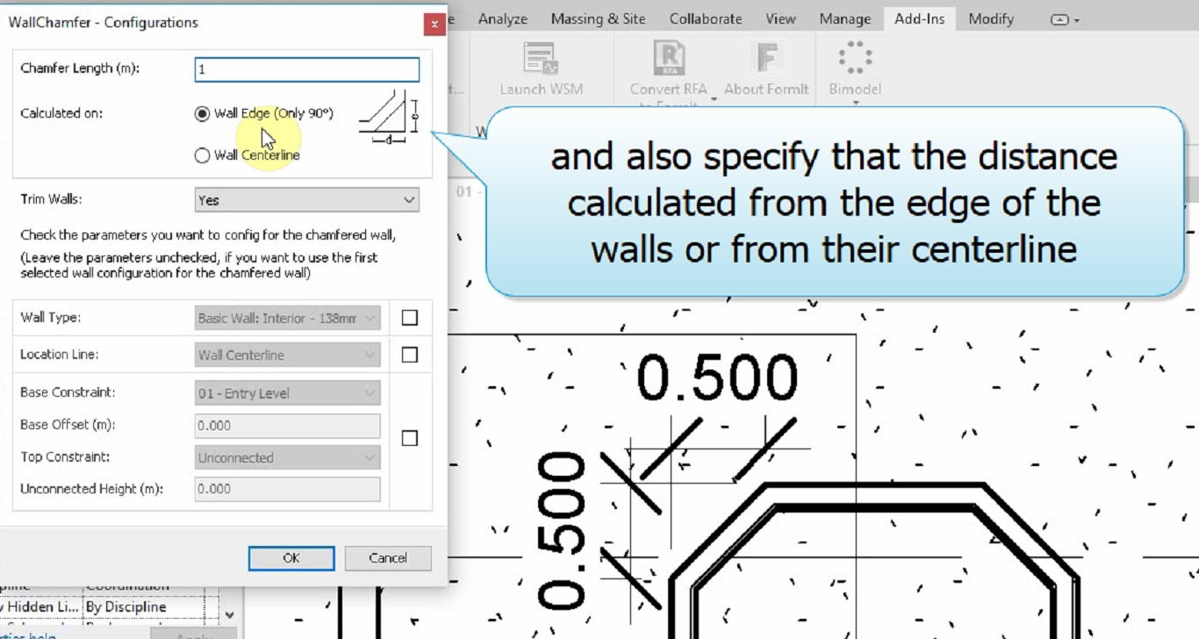
Task: Click the "Location Line:" label
Action: pos(59,354)
